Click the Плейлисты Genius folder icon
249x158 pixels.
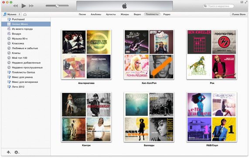pyautogui.click(x=9, y=72)
